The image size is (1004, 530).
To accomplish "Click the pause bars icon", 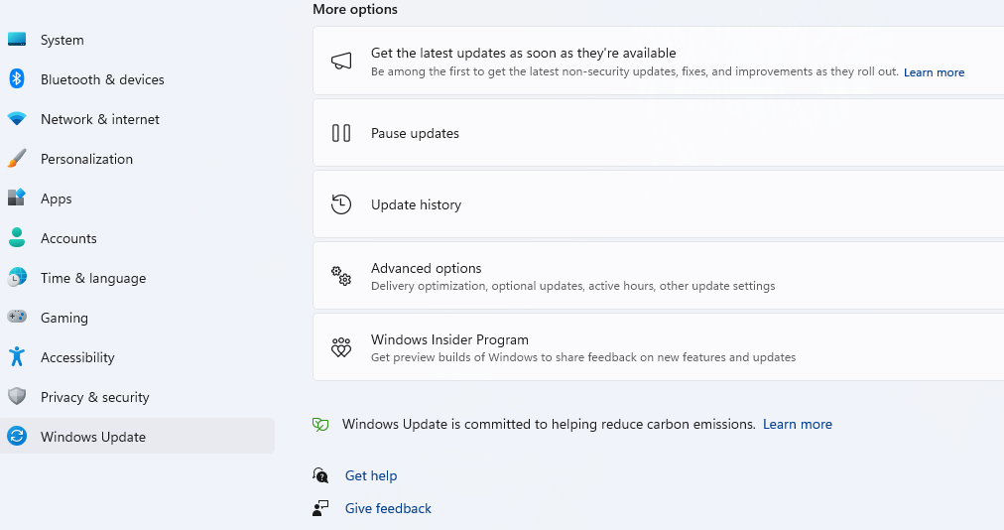I will pos(341,133).
